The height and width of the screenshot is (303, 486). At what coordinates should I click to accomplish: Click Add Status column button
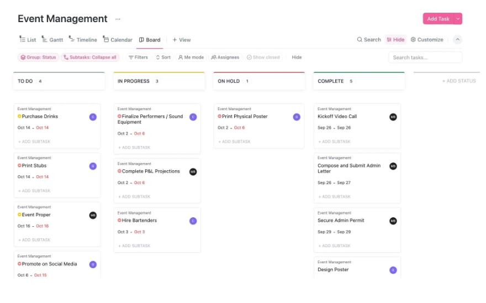tap(458, 81)
